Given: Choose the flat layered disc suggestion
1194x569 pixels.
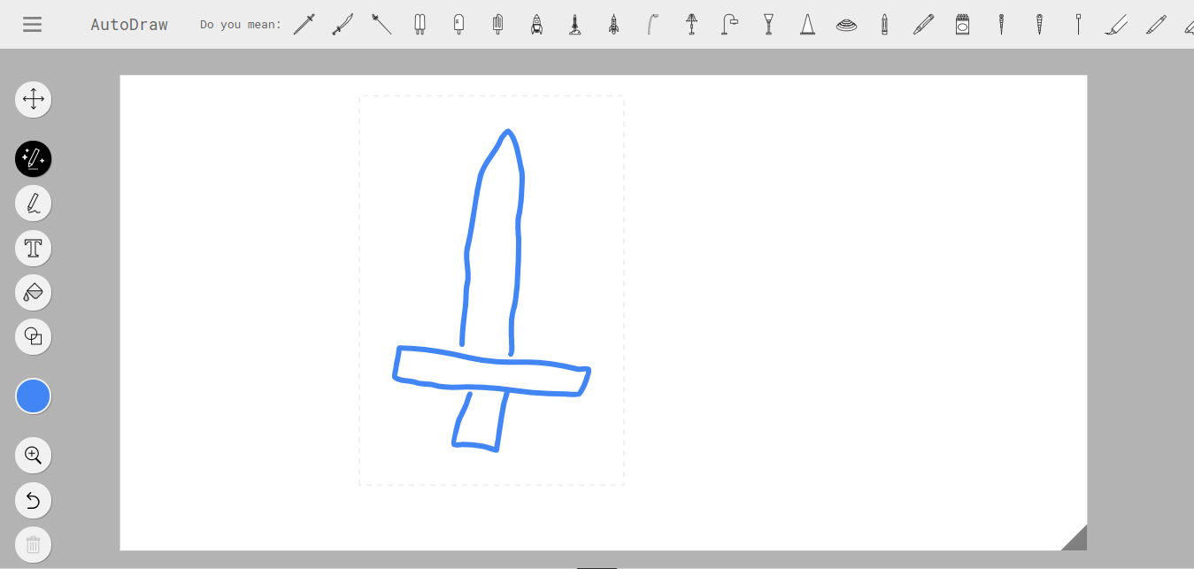Looking at the screenshot, I should click(x=846, y=25).
